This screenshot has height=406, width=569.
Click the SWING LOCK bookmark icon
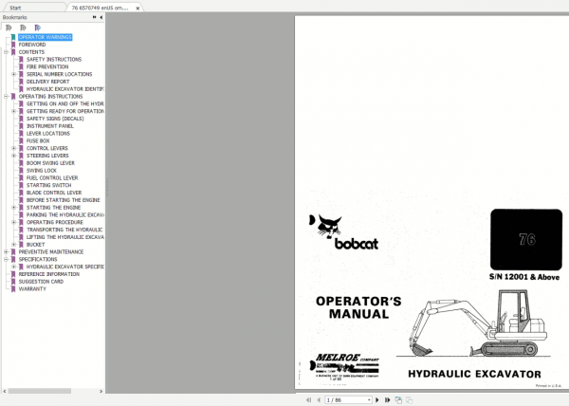[x=21, y=171]
